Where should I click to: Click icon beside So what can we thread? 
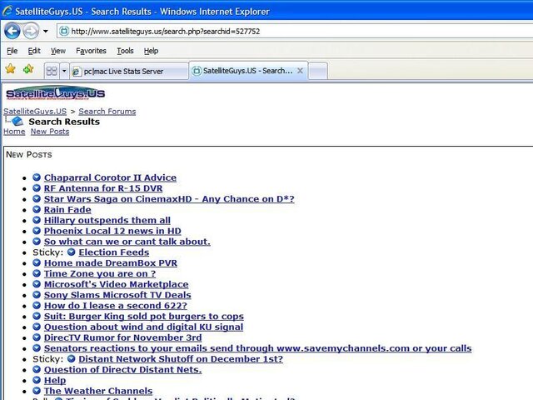tap(37, 241)
